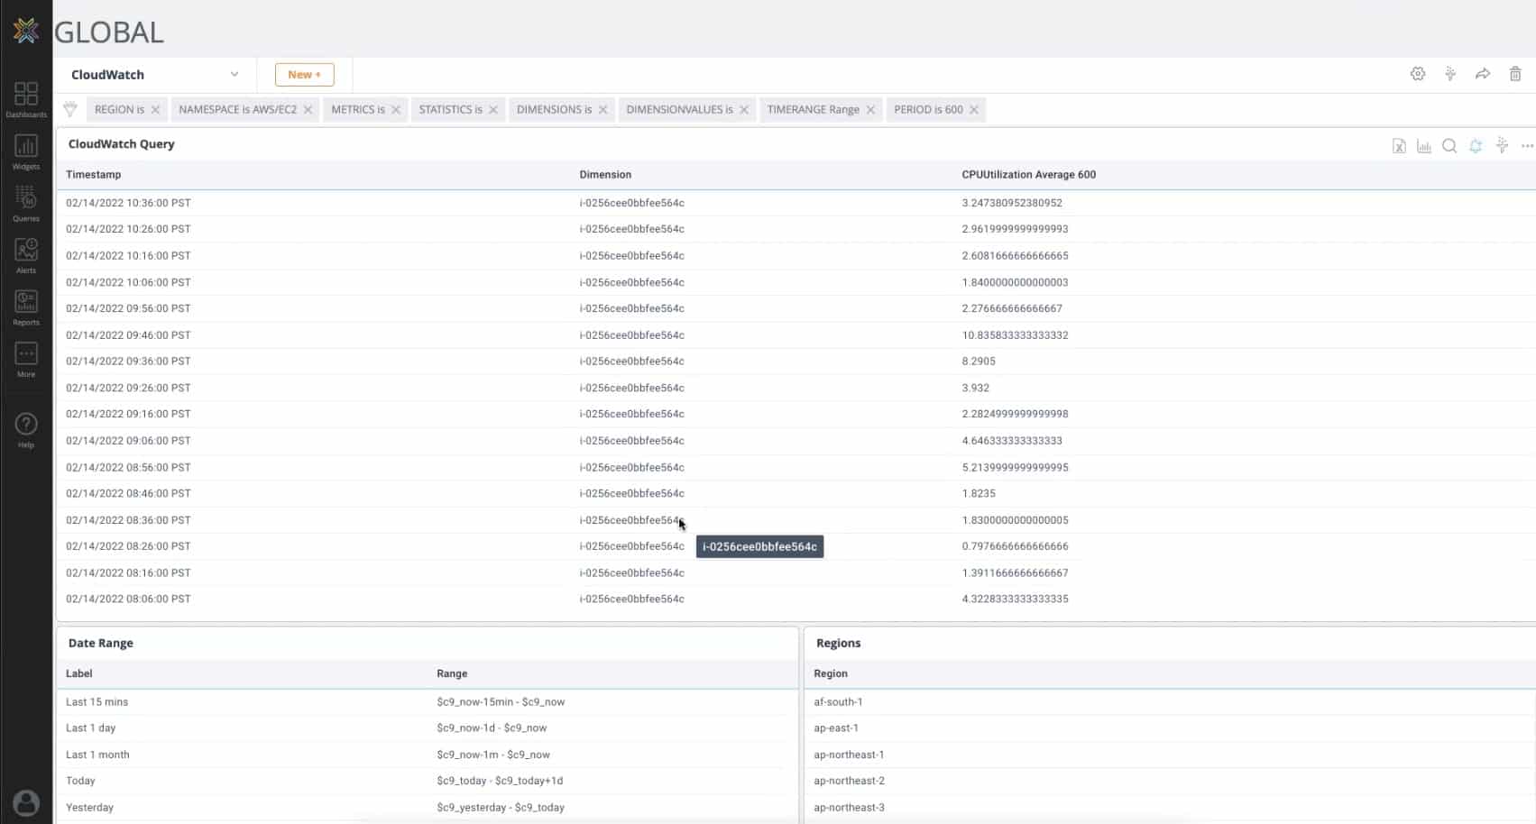This screenshot has height=824, width=1536.
Task: Delete the dashboard with the trash icon
Action: click(x=1515, y=74)
